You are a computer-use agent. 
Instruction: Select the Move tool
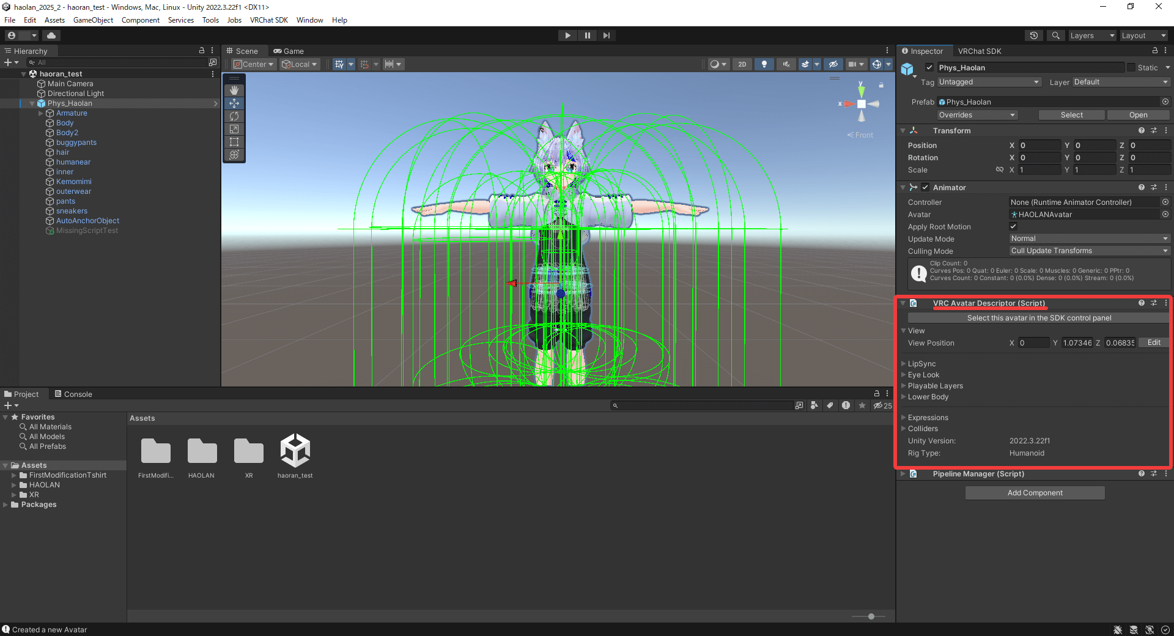[234, 103]
